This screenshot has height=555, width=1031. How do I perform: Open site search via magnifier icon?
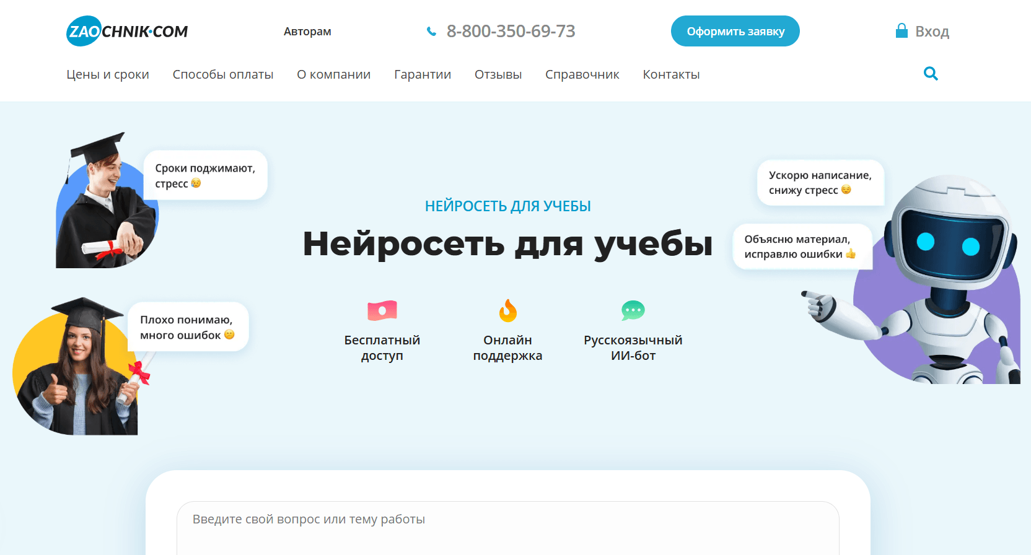click(x=931, y=74)
